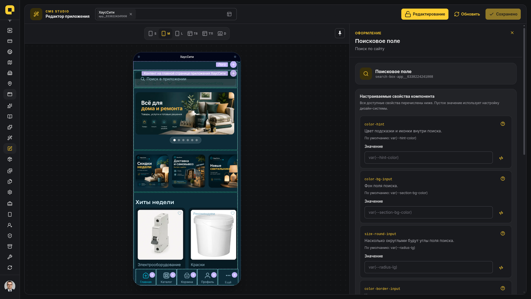Toggle code mode for color-hint value
The width and height of the screenshot is (531, 299).
[501, 158]
